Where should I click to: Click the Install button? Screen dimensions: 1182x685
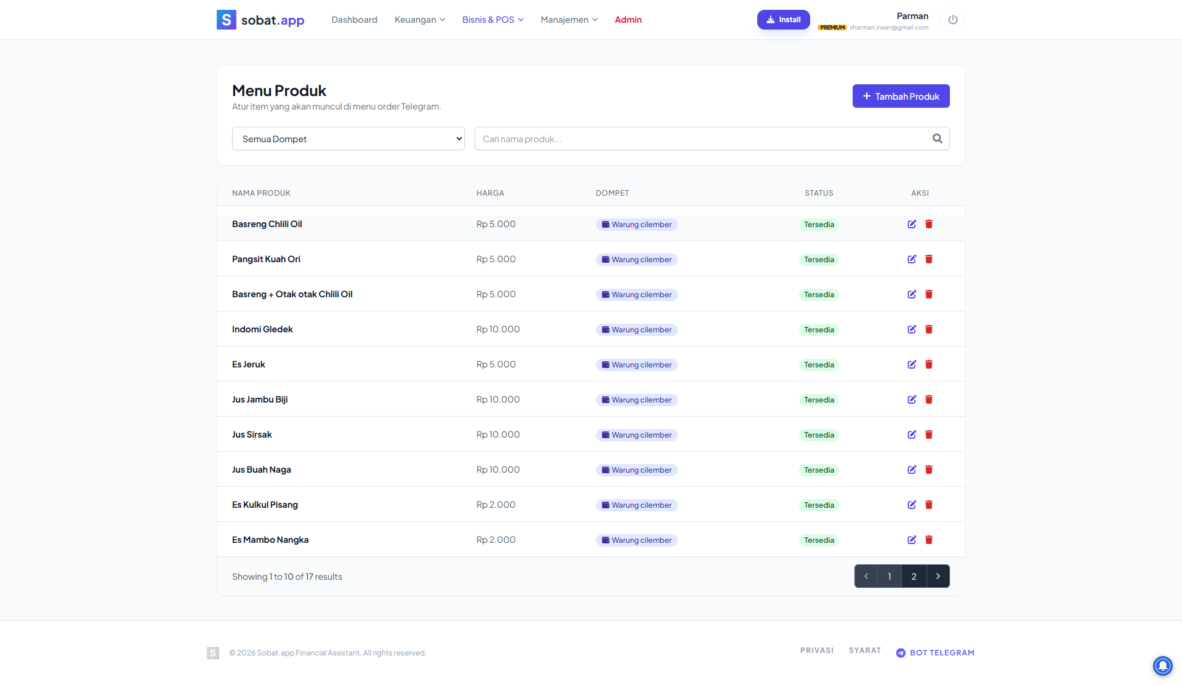click(783, 20)
